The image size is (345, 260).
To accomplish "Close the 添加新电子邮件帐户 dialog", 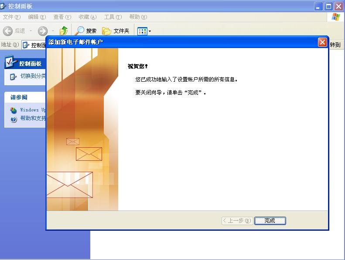I will (322, 42).
